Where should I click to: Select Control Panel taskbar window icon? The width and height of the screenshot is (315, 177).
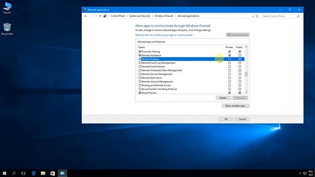[63, 173]
